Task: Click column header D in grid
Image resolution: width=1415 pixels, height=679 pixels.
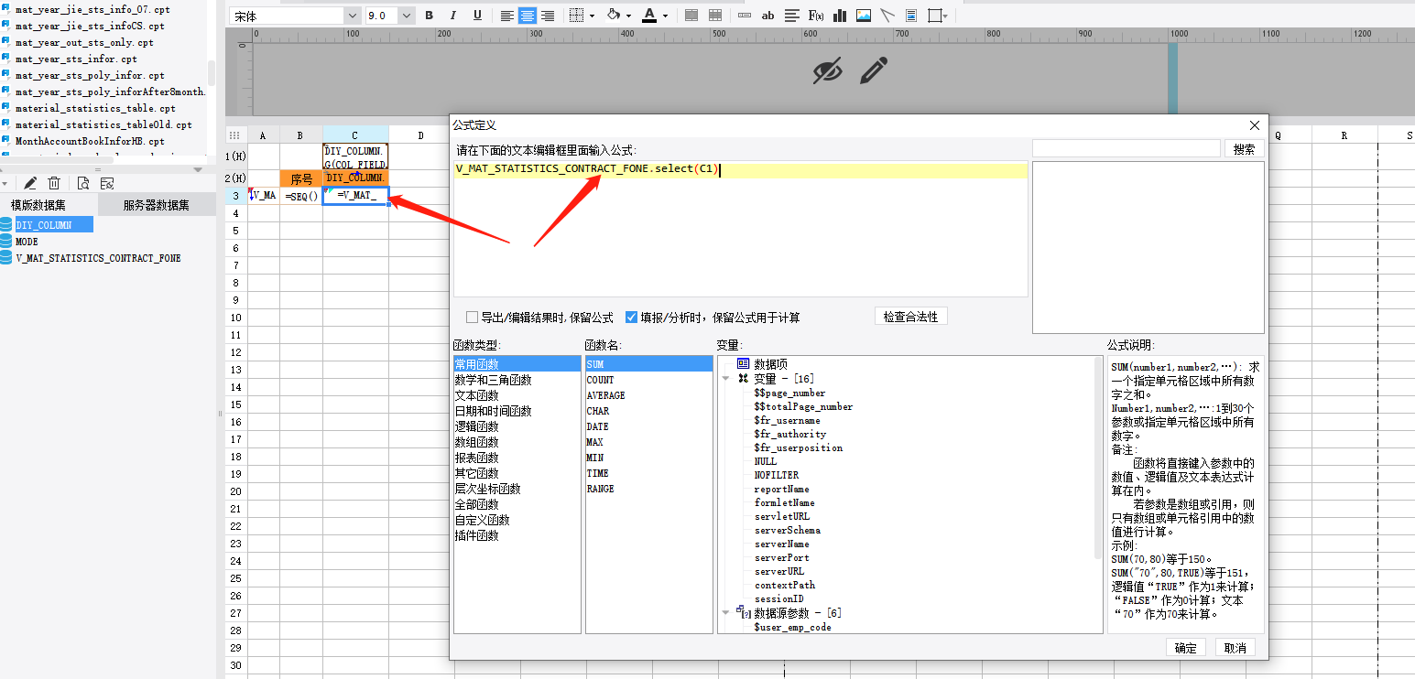Action: 420,135
